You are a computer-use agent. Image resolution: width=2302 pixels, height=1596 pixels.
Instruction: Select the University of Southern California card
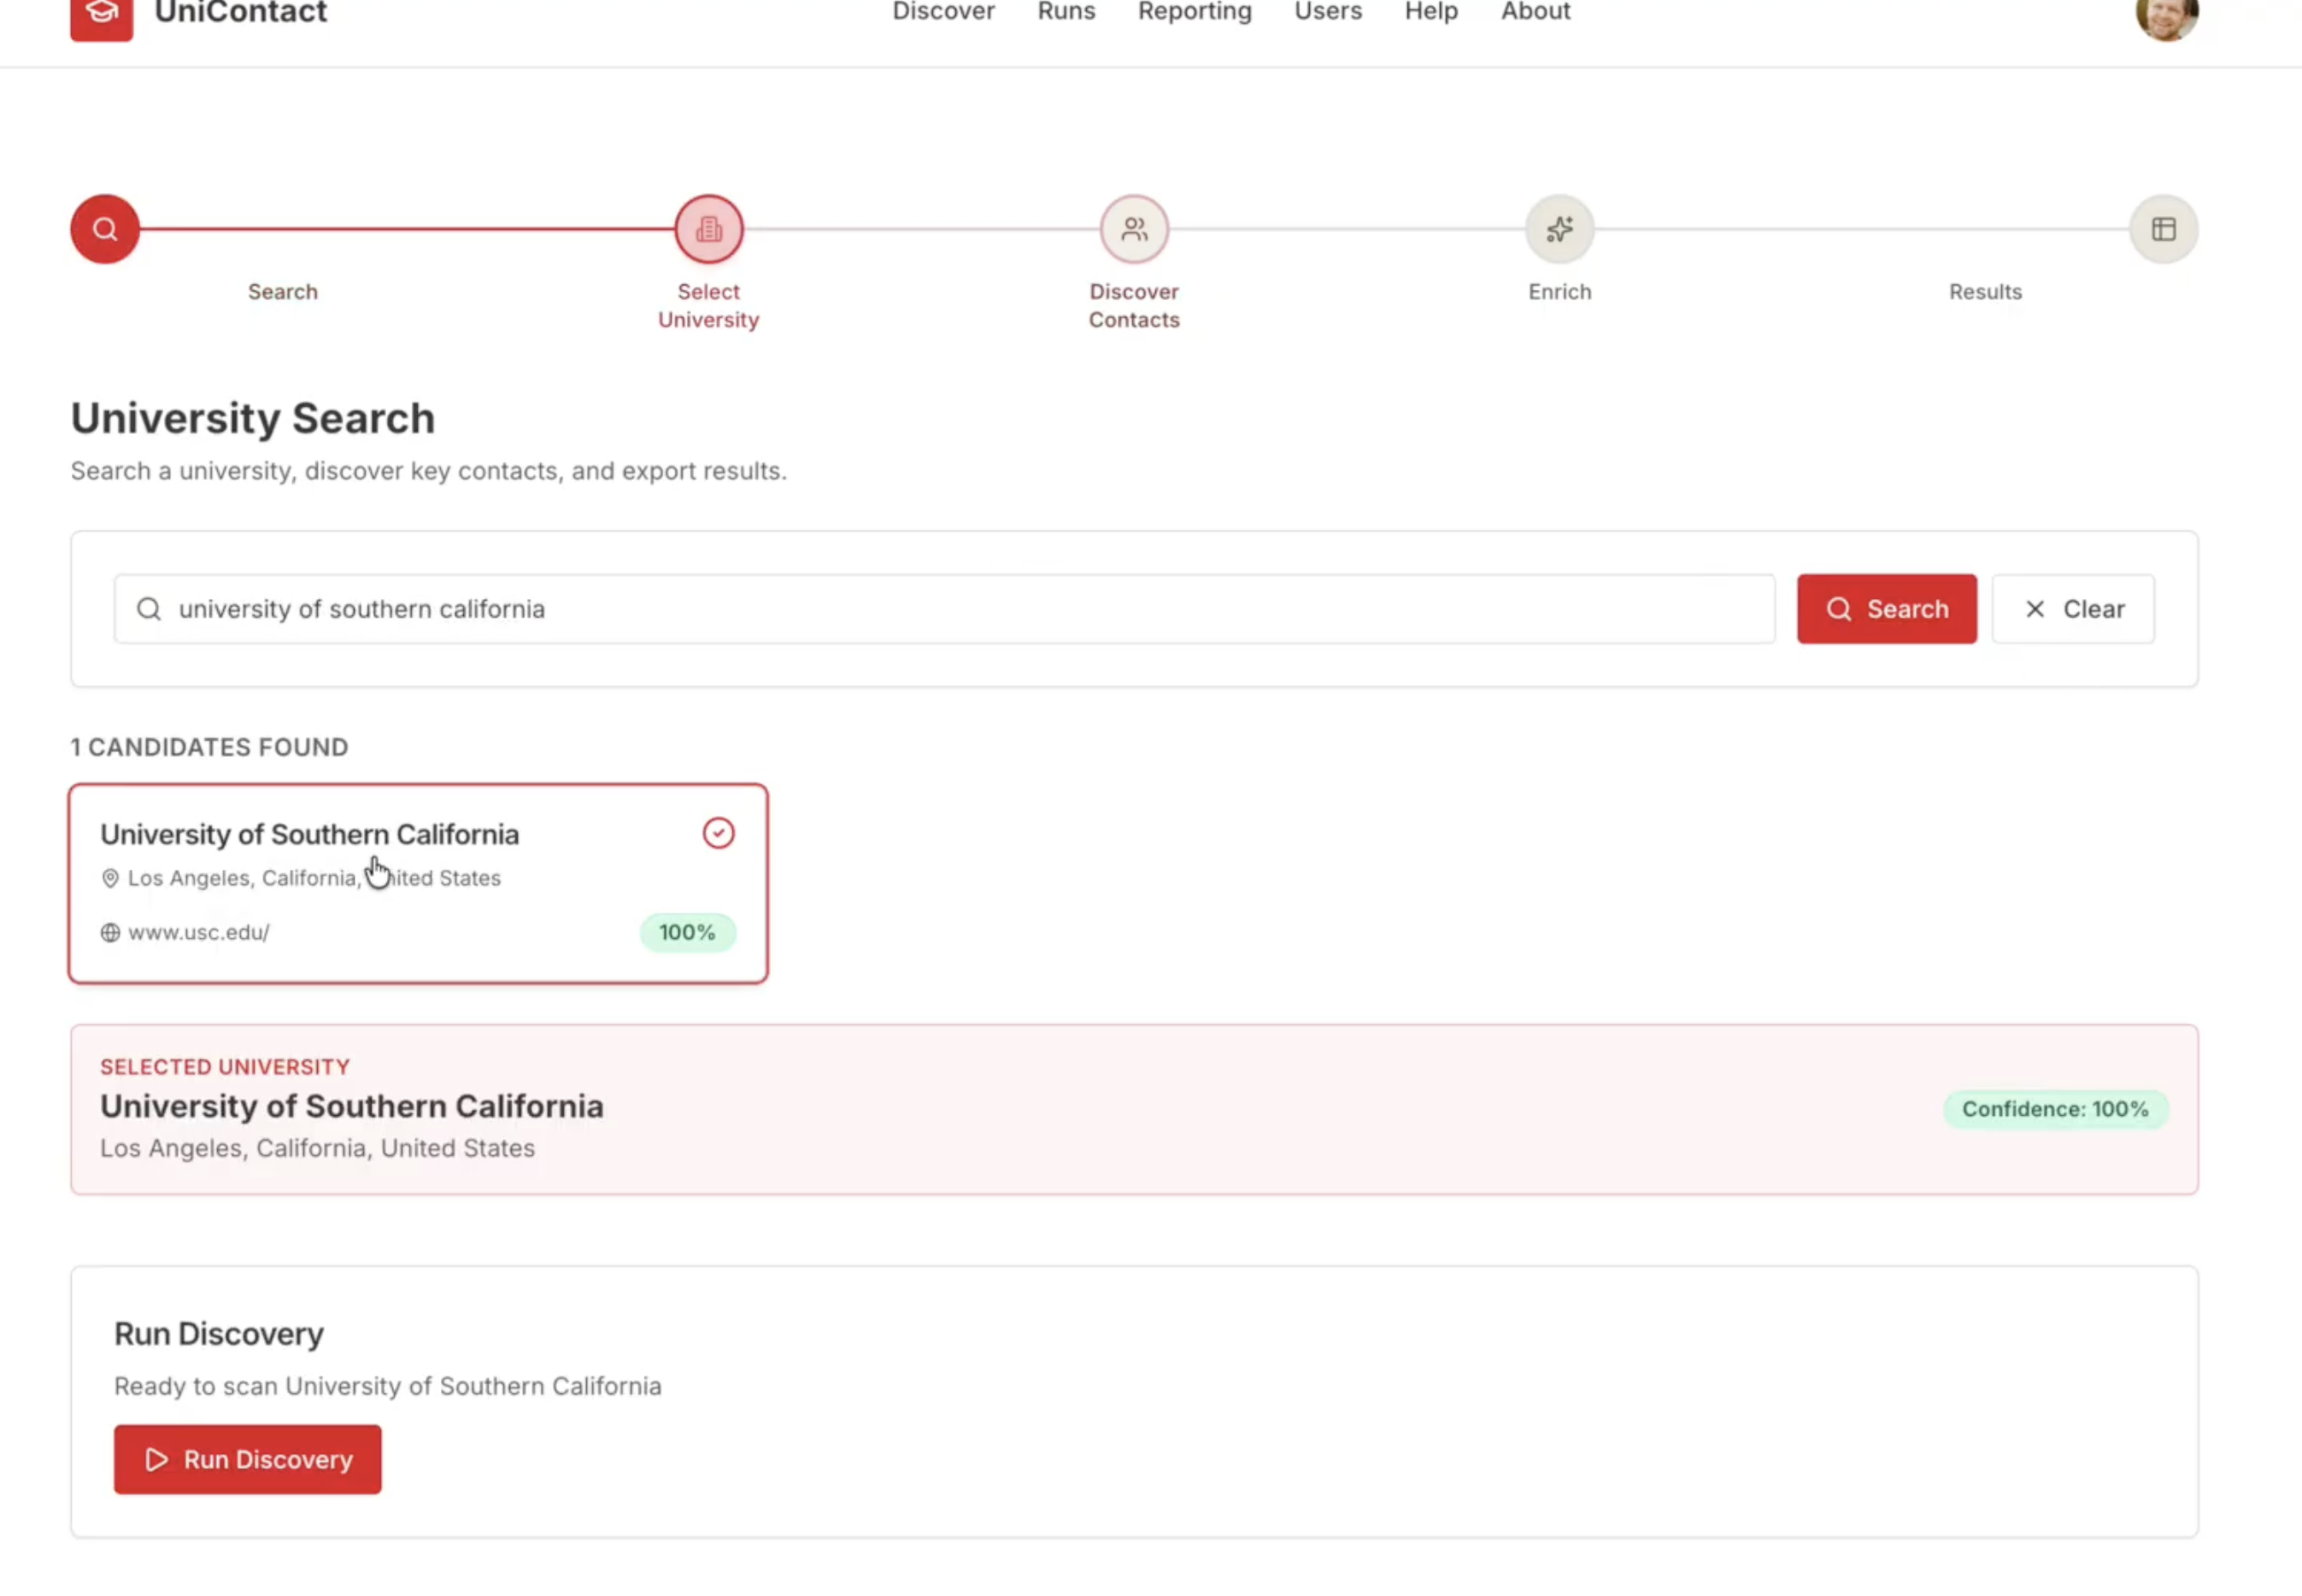pos(418,884)
